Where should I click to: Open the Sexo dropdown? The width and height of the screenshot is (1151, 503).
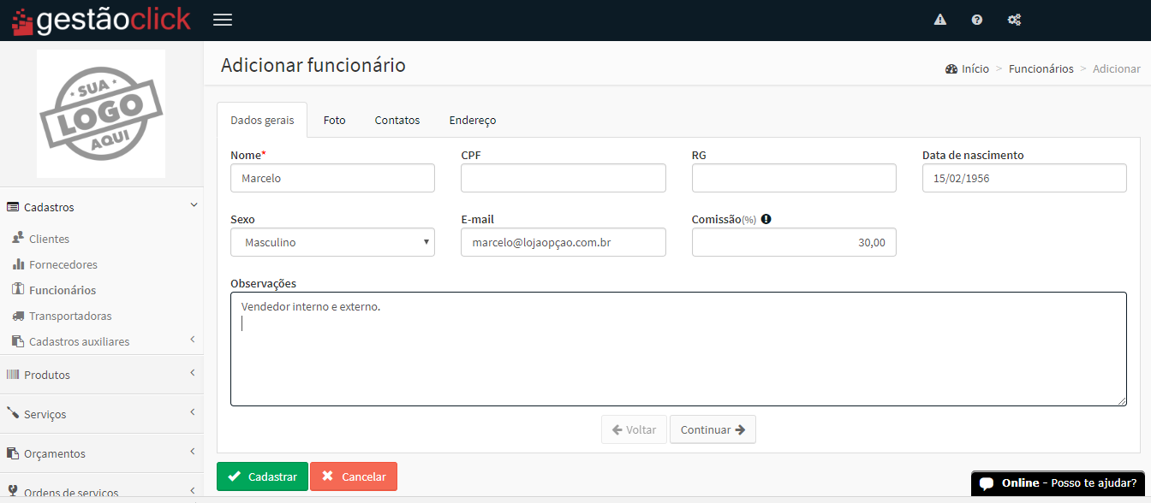pos(332,242)
